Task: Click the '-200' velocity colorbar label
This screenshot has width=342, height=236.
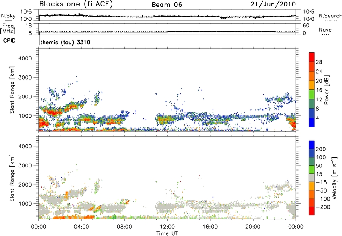Action: (323, 207)
